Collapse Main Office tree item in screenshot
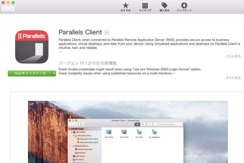Viewport: 244px width, 163px height. point(71,133)
